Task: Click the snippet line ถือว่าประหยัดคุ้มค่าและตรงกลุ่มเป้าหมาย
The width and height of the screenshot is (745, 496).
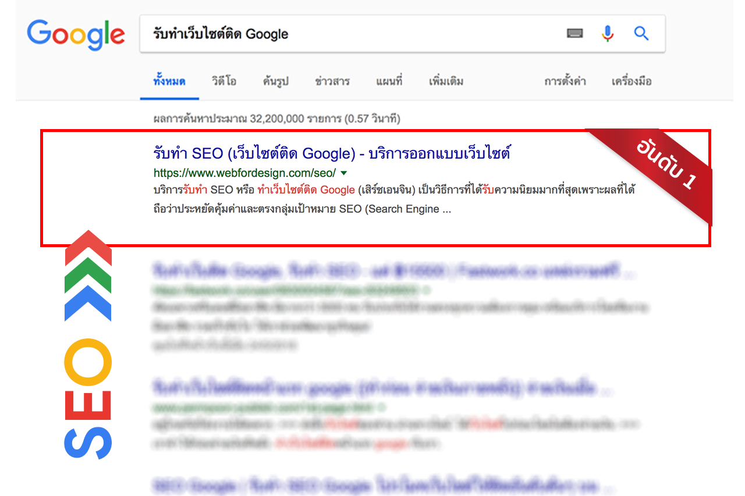Action: (302, 209)
